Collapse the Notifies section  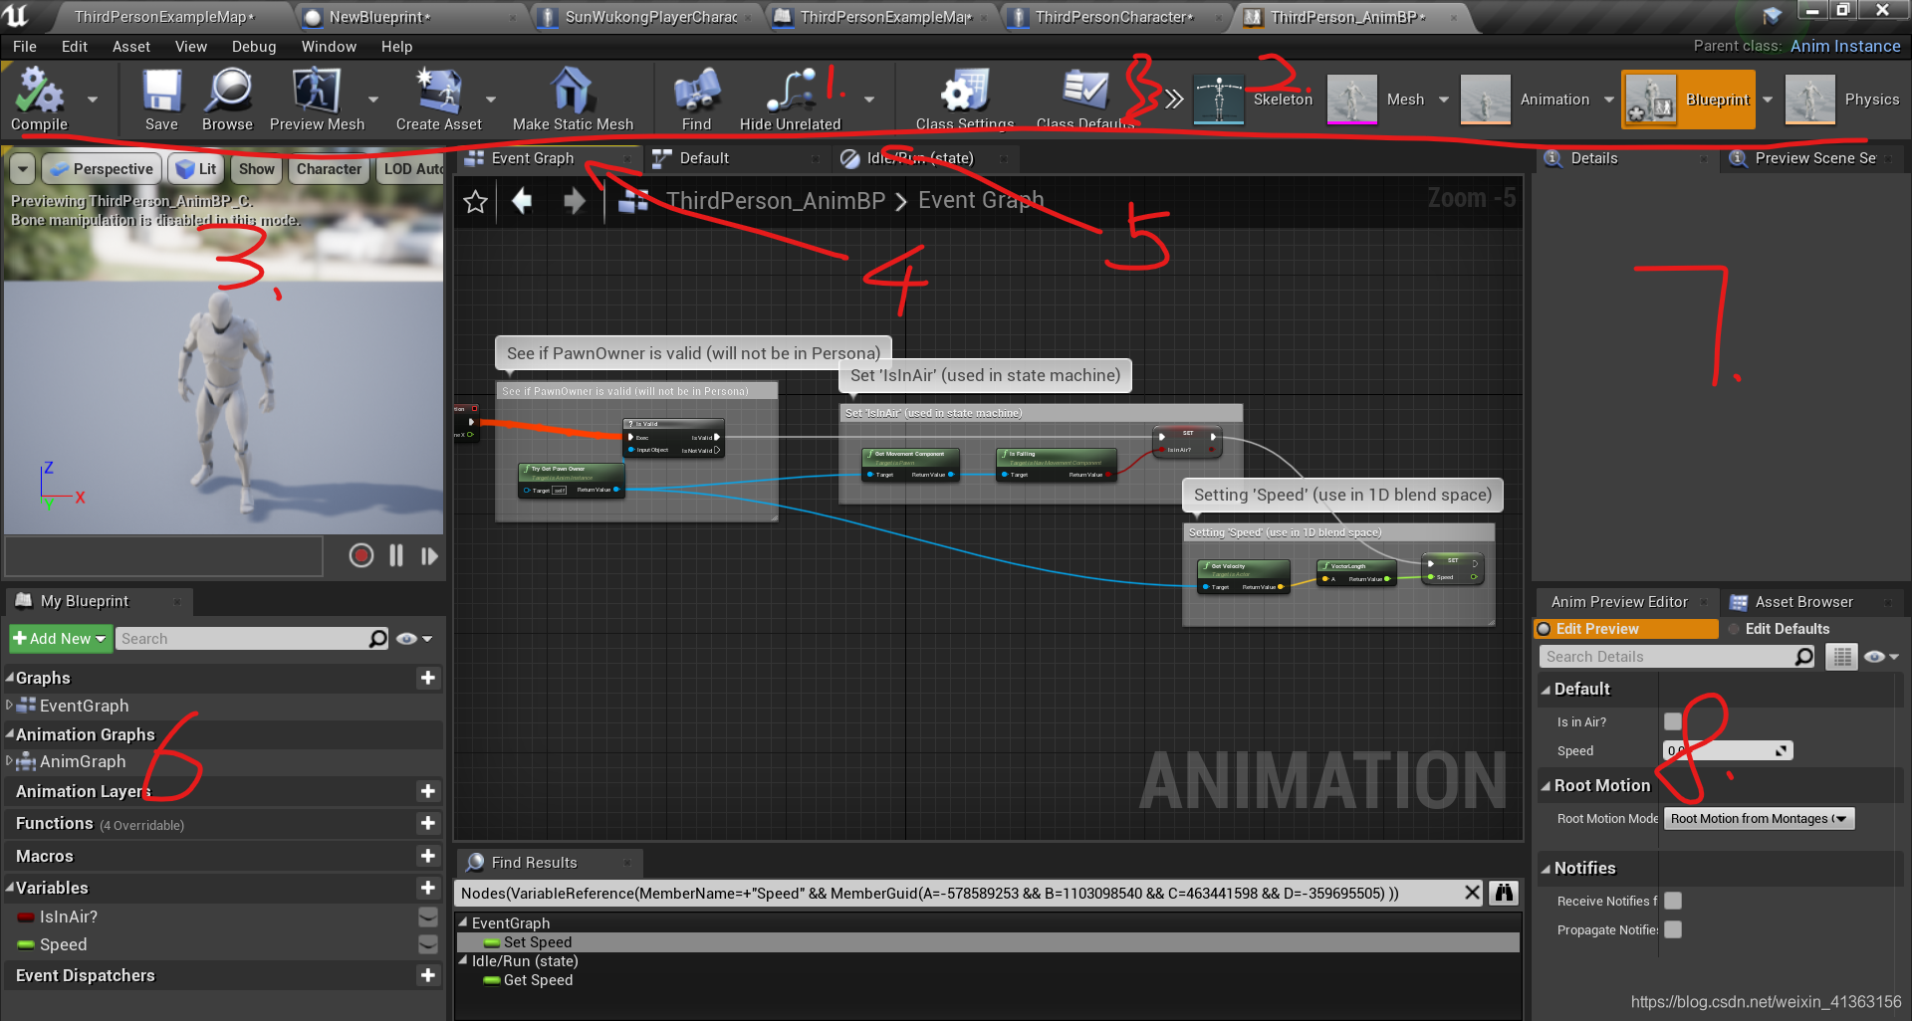1546,869
